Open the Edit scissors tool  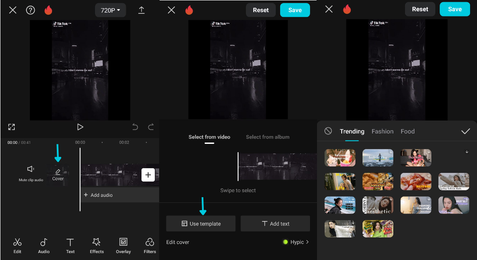[x=17, y=246]
